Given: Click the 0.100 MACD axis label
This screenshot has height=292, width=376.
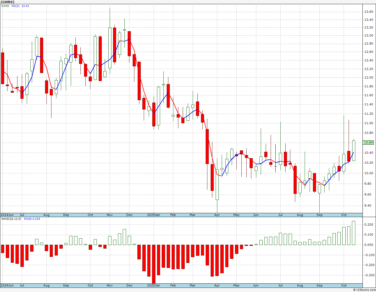Looking at the screenshot, I should pyautogui.click(x=369, y=234).
